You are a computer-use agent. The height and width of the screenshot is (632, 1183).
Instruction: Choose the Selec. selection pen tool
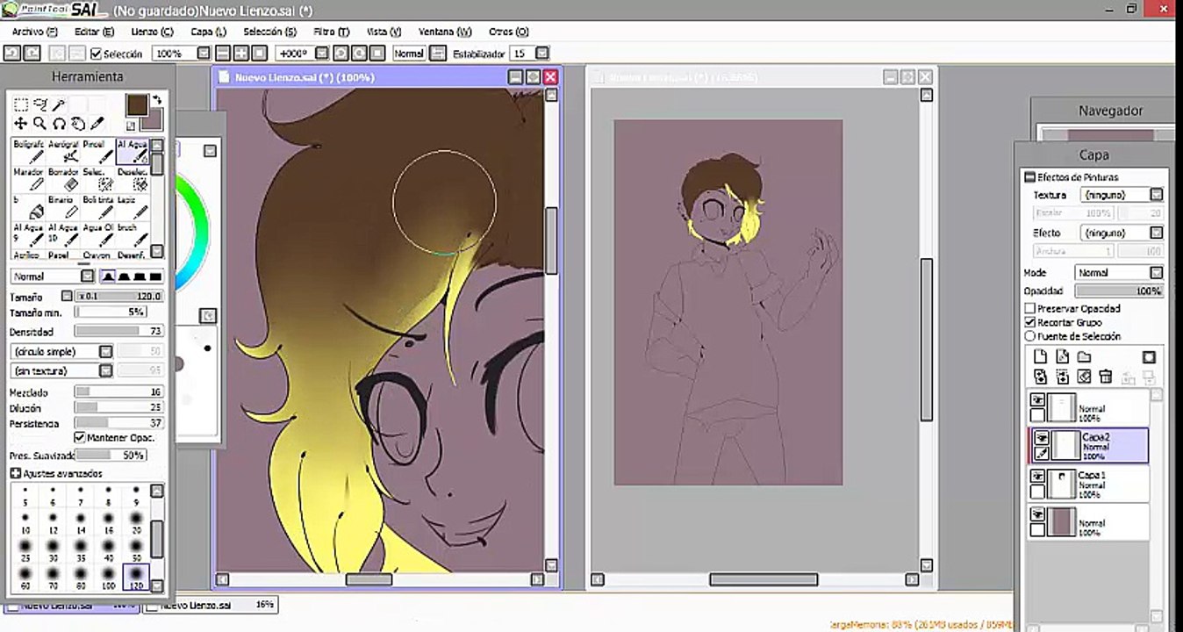(x=97, y=179)
